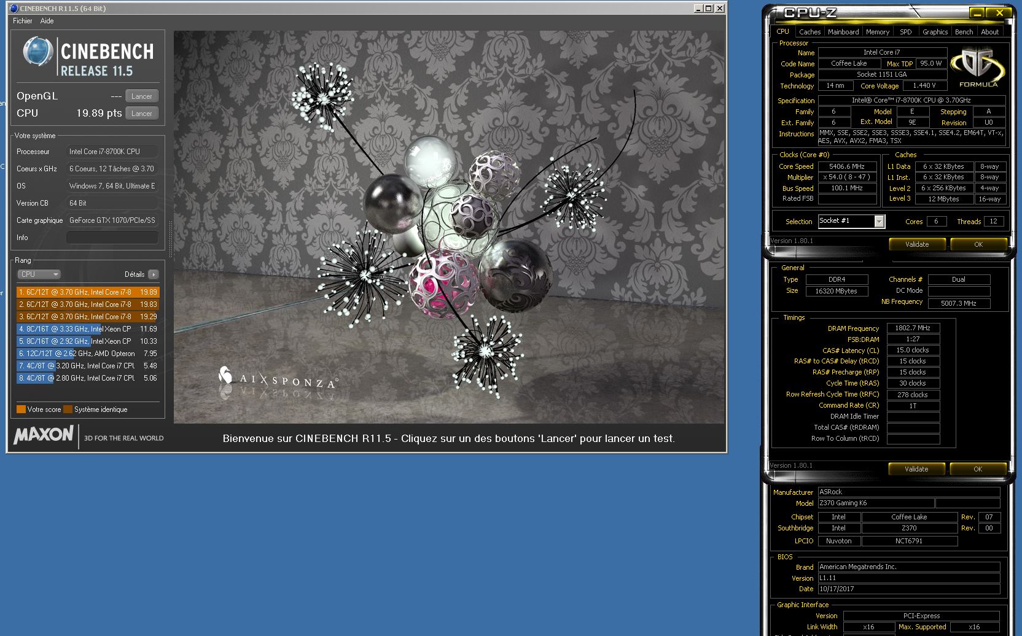Click the Processeur value in Cinebench

pos(112,152)
